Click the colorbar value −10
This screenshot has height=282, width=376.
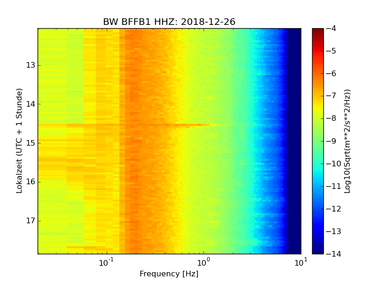pyautogui.click(x=333, y=164)
